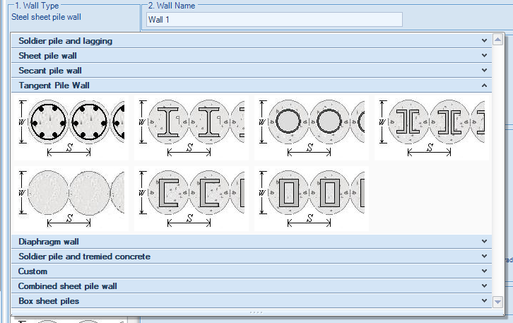The height and width of the screenshot is (323, 513).
Task: Choose plain unreinforced concrete tangent pile wall
Action: pos(71,199)
